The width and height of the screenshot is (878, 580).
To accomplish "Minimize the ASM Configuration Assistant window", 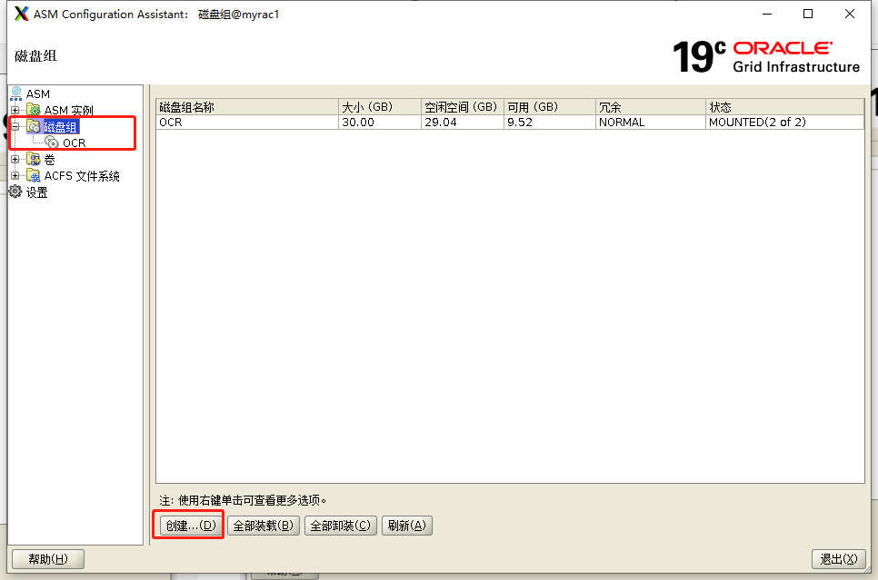I will [767, 14].
